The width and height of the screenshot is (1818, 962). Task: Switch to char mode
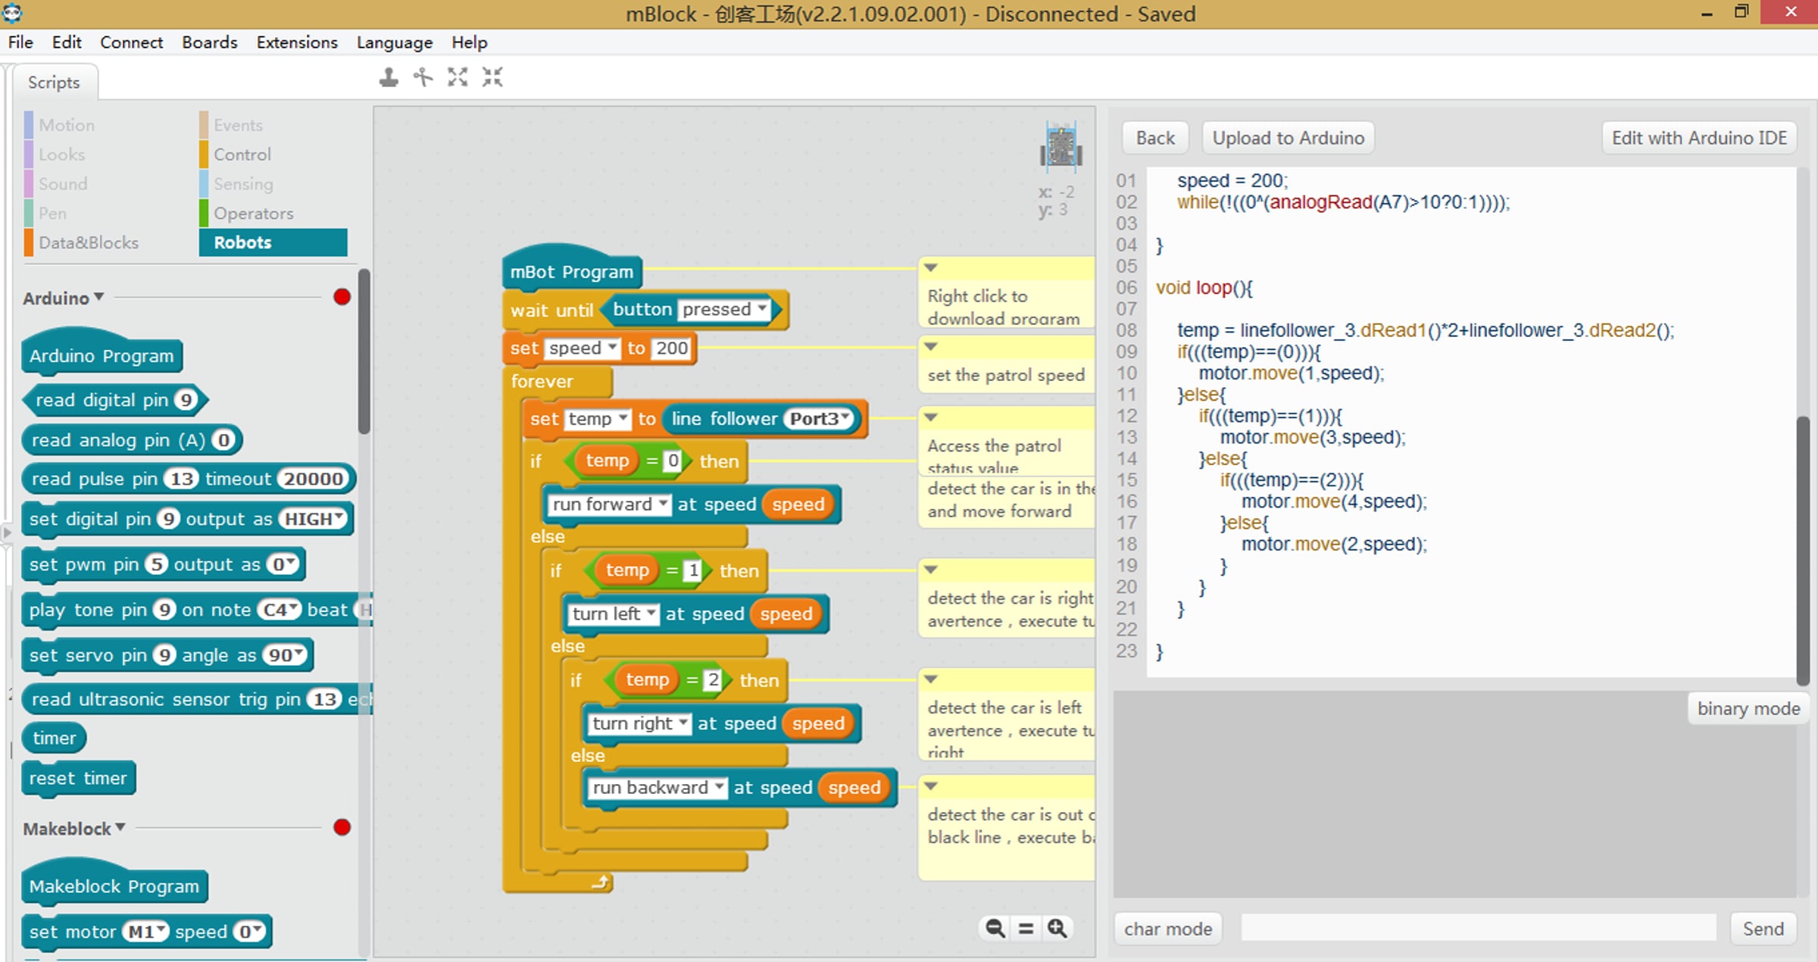[x=1168, y=929]
